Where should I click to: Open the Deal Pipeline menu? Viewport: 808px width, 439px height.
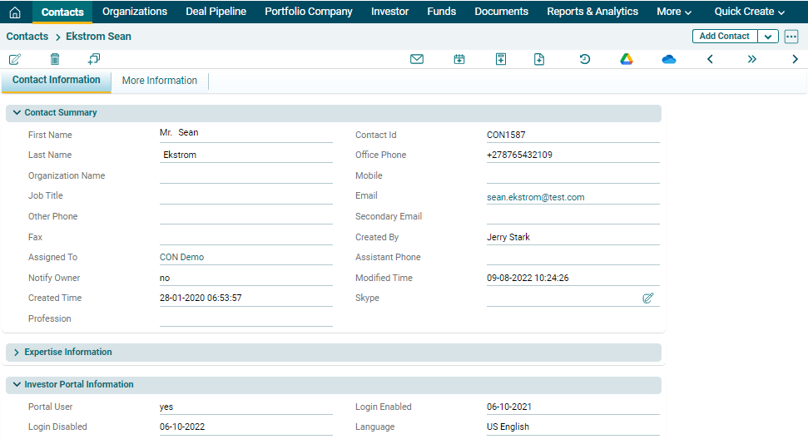pos(216,12)
